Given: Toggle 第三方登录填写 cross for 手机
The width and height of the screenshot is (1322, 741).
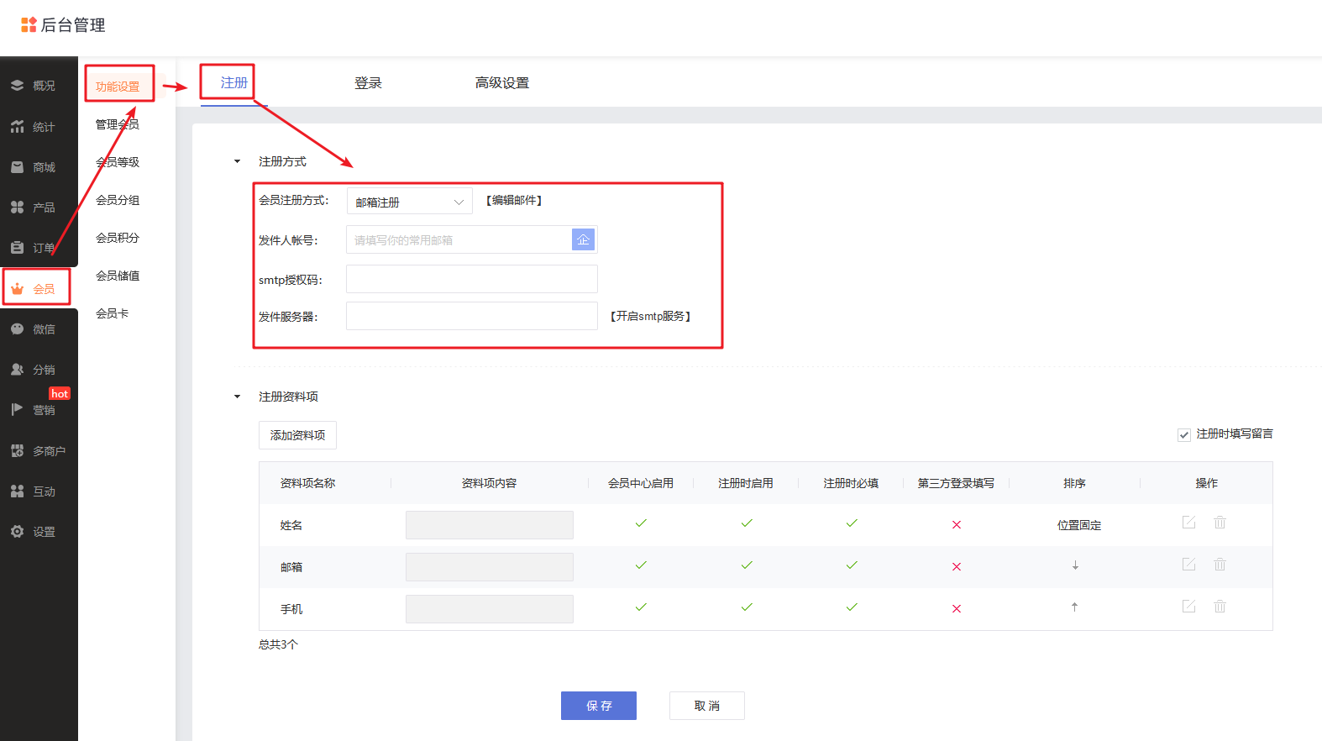Looking at the screenshot, I should point(956,608).
